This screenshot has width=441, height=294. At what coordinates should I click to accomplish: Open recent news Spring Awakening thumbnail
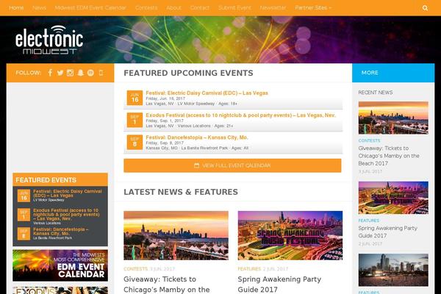click(393, 198)
